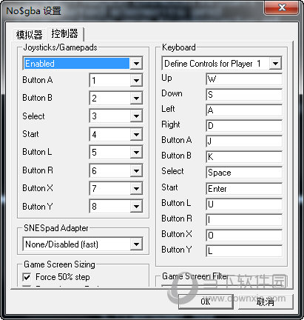Confirm settings with OK button
Viewport: 304px width, 320px height.
[x=206, y=301]
